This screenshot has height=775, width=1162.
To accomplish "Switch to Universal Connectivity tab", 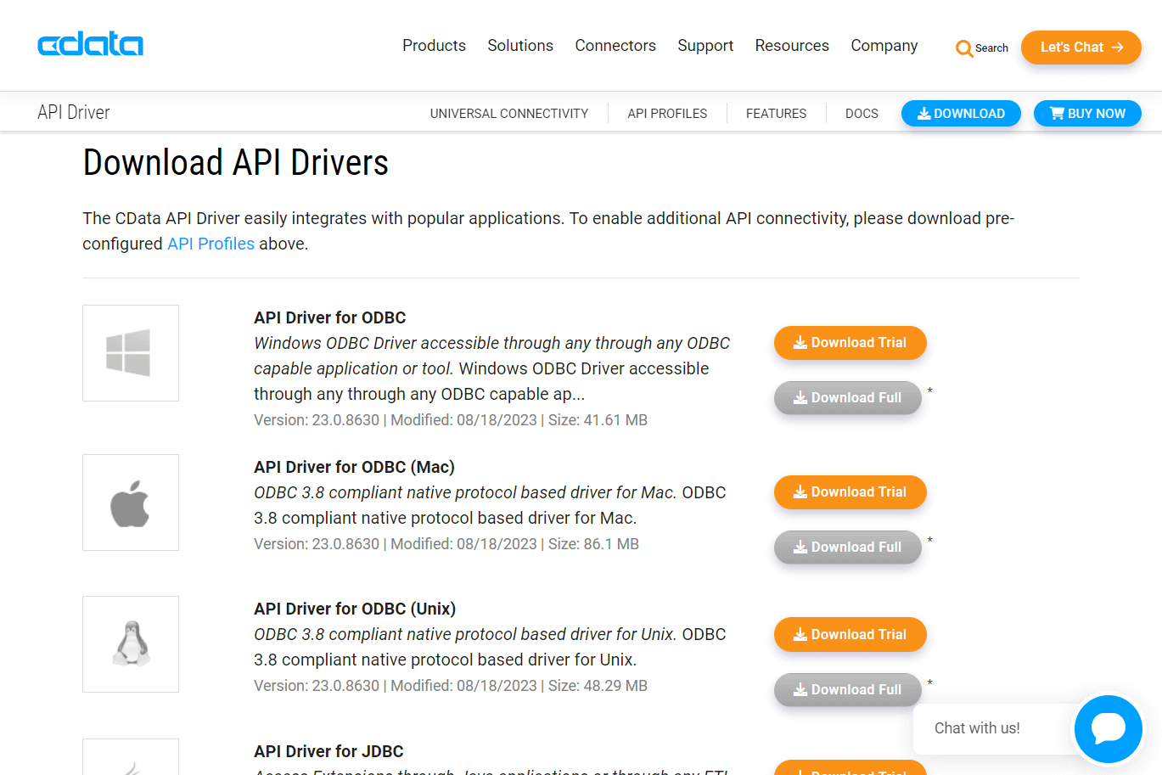I will point(509,113).
